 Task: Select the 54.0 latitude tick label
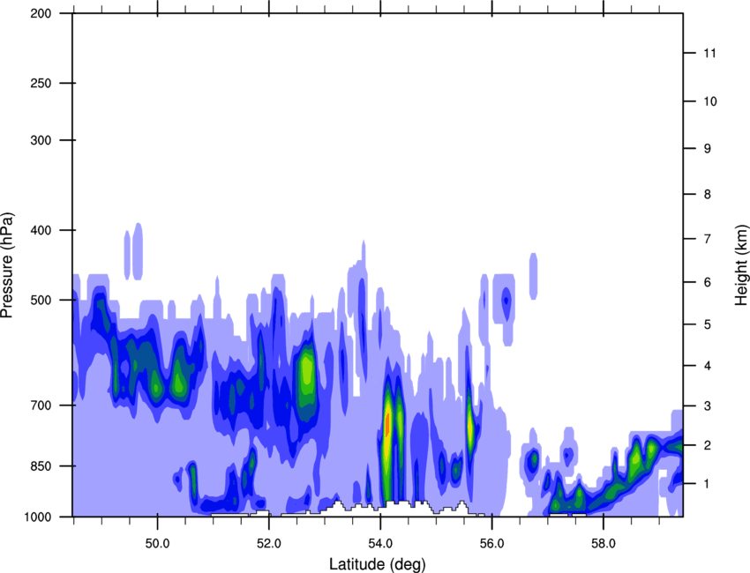coord(380,540)
